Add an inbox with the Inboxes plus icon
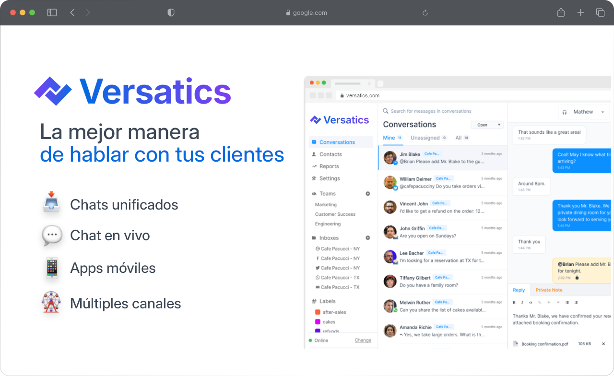This screenshot has width=614, height=376. pos(368,238)
